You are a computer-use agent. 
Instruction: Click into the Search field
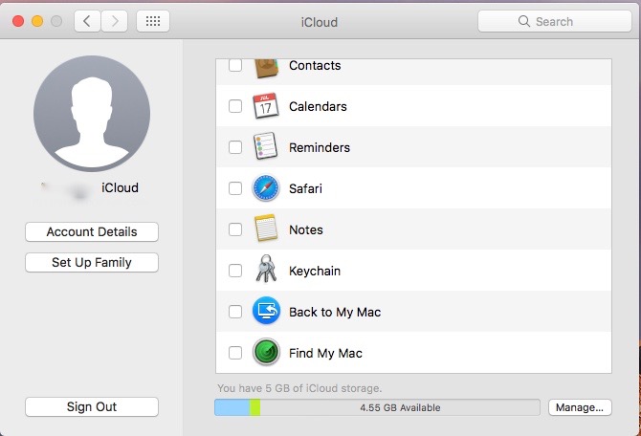pos(555,21)
